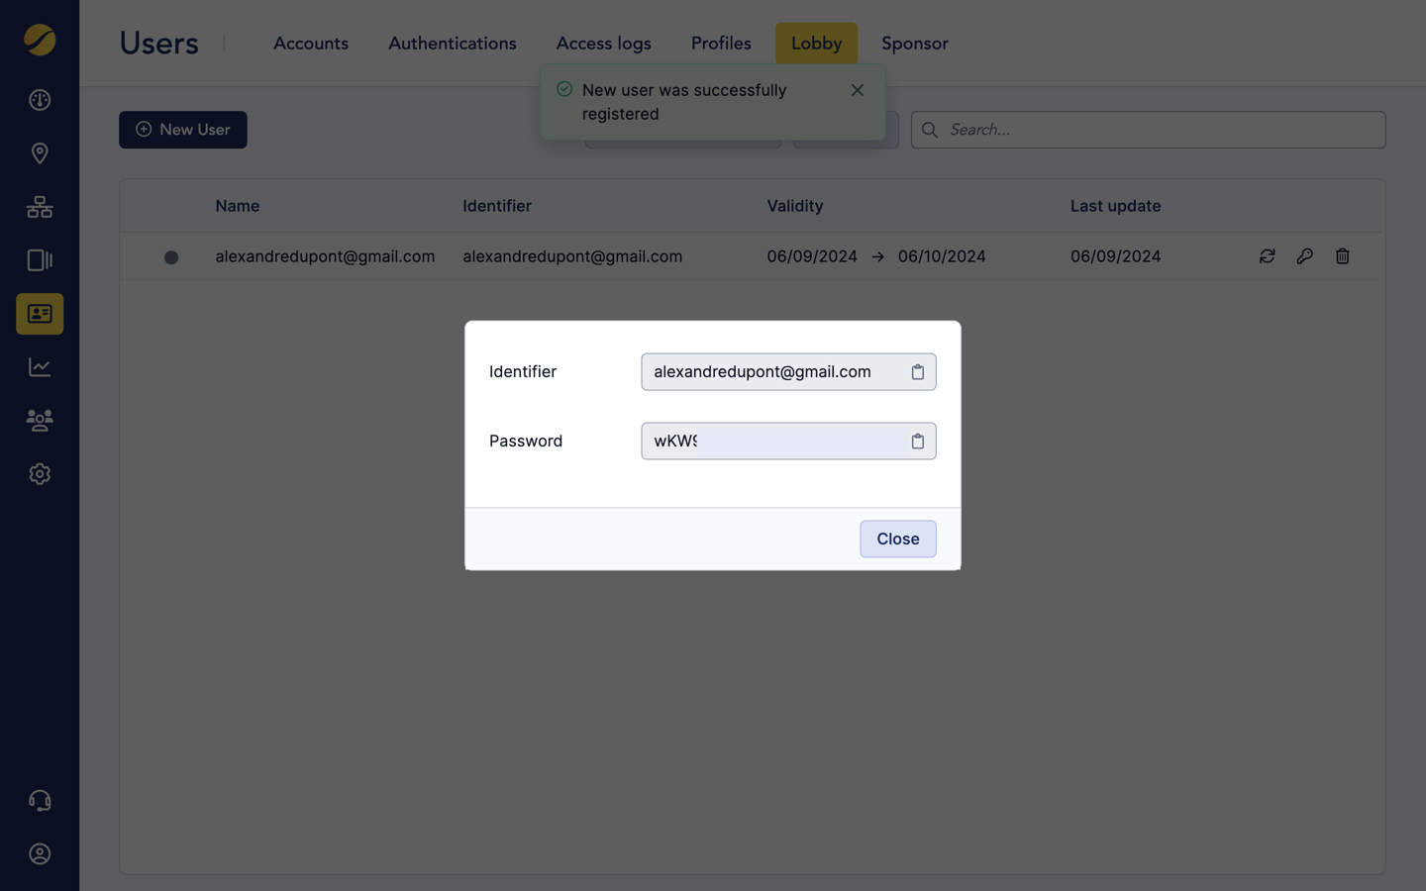Select the location pin icon in sidebar
The image size is (1426, 891).
pos(40,152)
